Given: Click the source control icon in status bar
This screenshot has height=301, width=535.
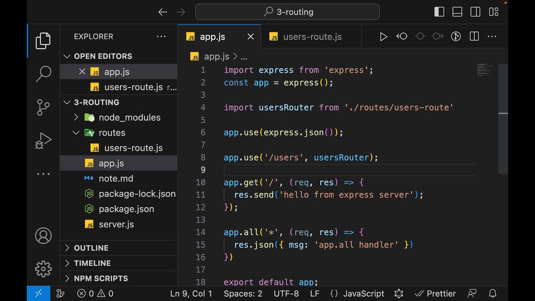Looking at the screenshot, I should tap(60, 293).
